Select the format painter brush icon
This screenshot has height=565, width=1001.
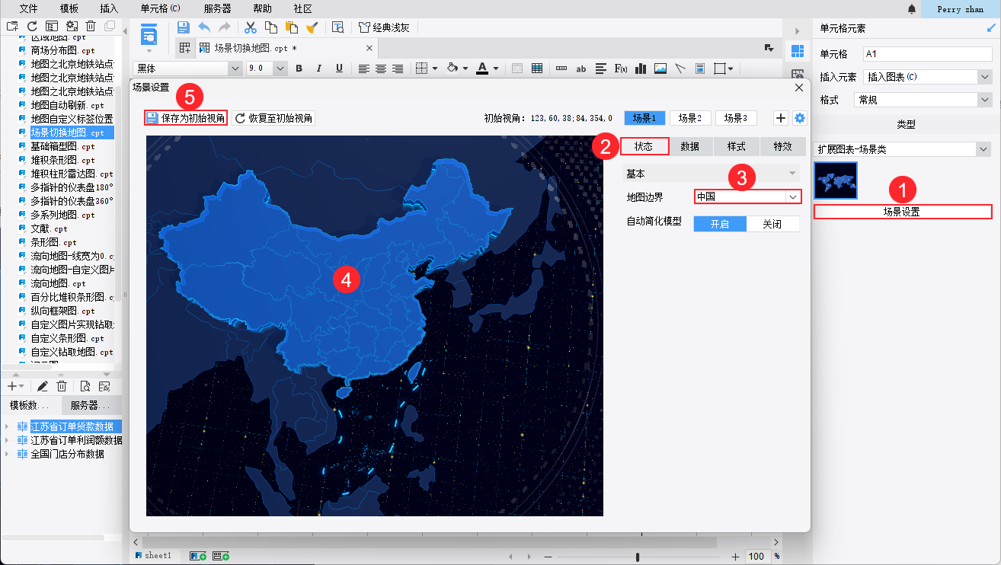click(312, 27)
